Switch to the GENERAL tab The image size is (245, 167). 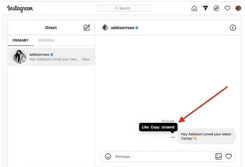pyautogui.click(x=47, y=40)
